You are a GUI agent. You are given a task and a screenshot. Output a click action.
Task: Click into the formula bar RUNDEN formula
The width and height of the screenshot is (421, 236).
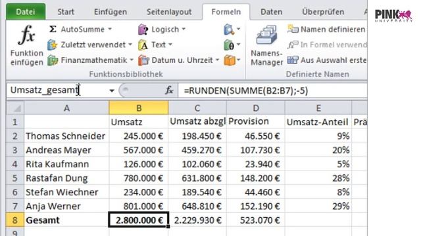[245, 91]
